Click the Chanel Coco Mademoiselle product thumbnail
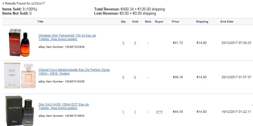Image resolution: width=253 pixels, height=126 pixels. [20, 75]
